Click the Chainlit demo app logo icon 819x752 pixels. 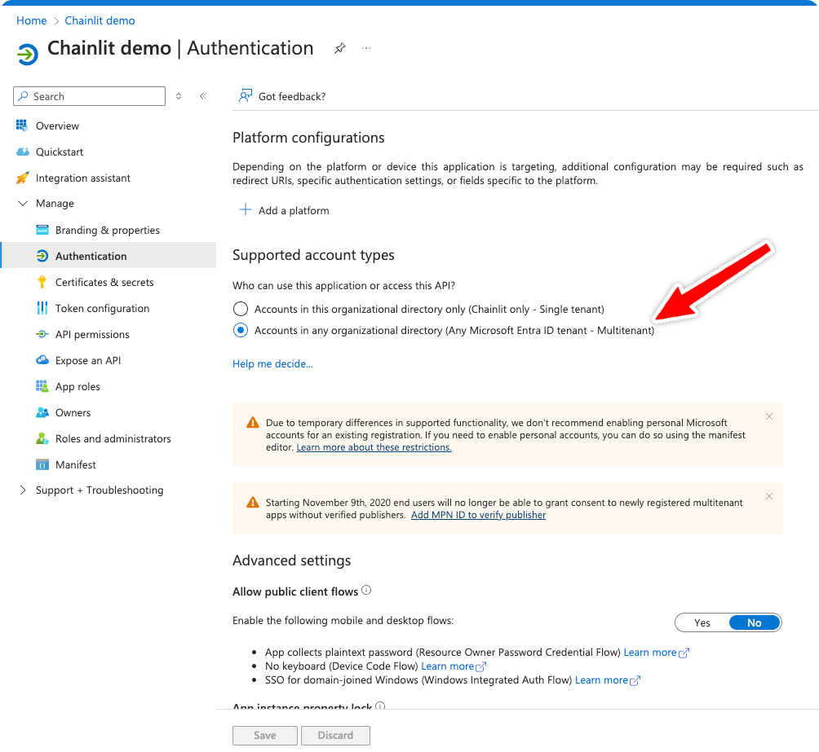27,54
